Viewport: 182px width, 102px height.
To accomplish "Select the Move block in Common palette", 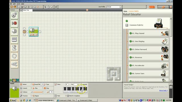I will click(x=14, y=15).
